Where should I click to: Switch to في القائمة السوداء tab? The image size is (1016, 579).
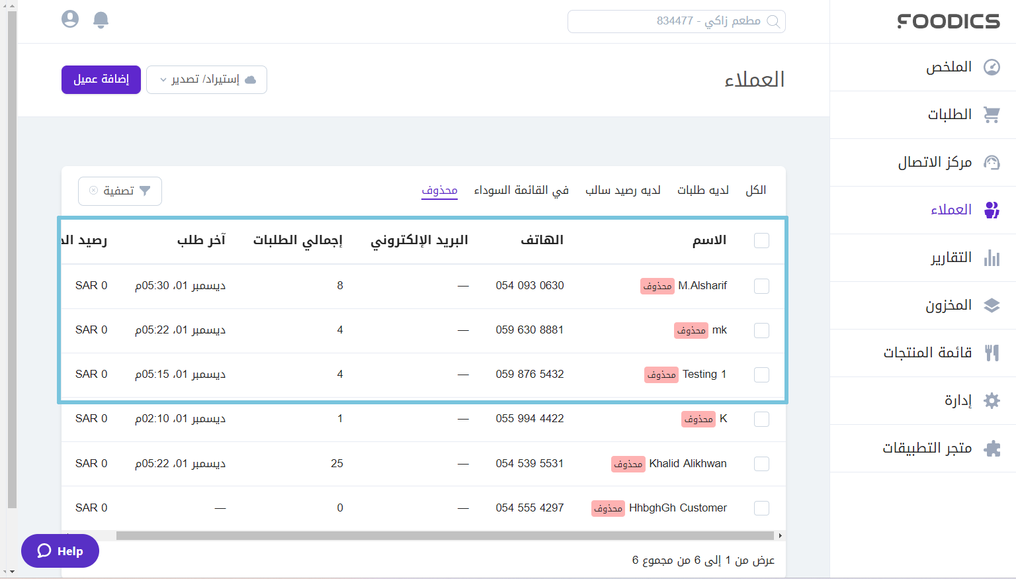click(x=521, y=191)
